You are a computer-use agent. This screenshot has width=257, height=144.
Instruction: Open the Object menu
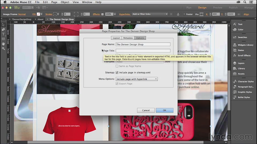coord(65,2)
